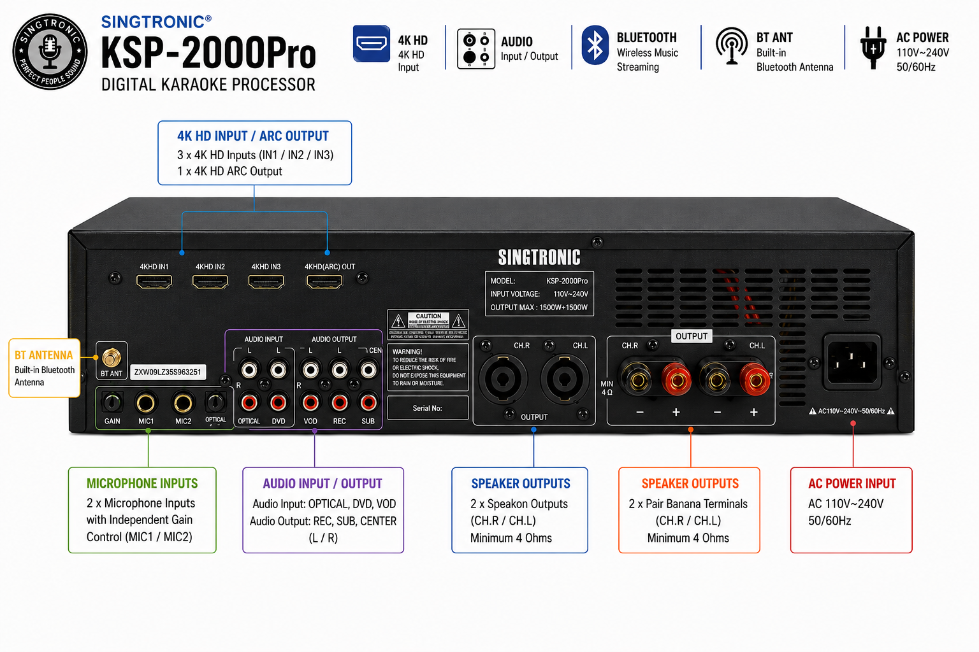Click 'Audio Output: REC, SUB, CENTER' text
Image resolution: width=979 pixels, height=652 pixels.
click(323, 521)
